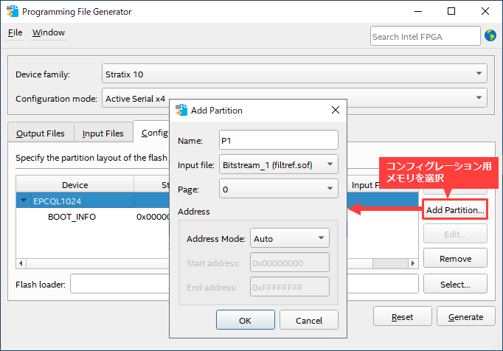
Task: Collapse the EPCQL1024 device tree node
Action: [x=24, y=201]
